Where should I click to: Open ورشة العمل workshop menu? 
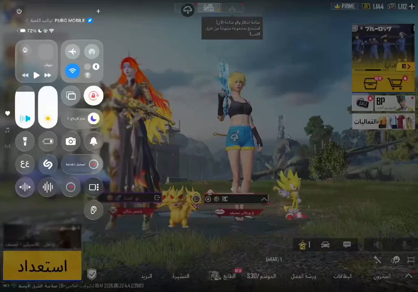coord(303,276)
